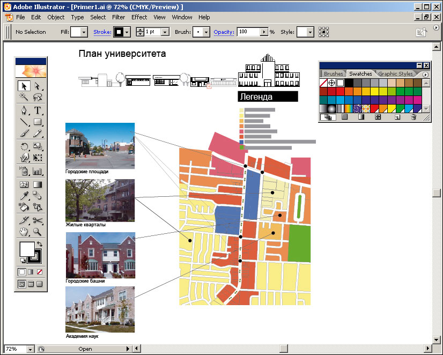443x355 pixels.
Task: Switch to the Graphic Styles tab
Action: [396, 73]
